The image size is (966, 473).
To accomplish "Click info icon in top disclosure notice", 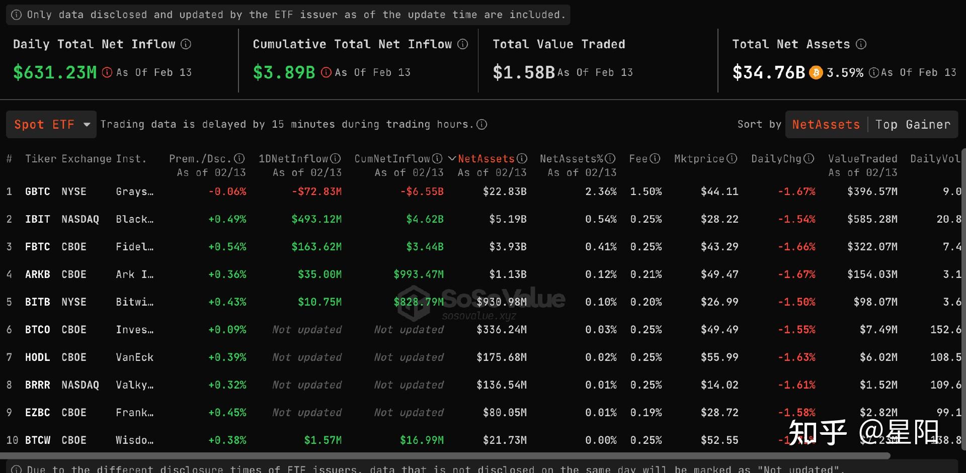I will (16, 15).
